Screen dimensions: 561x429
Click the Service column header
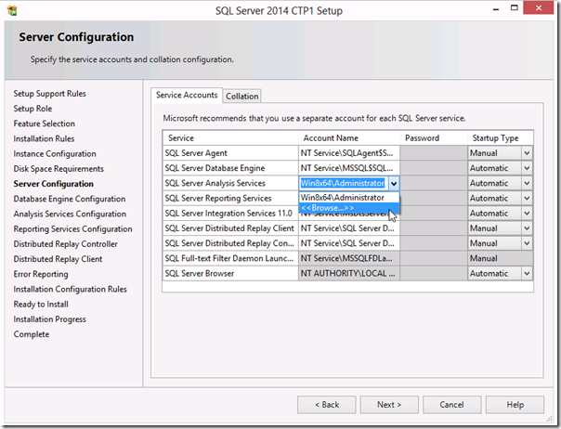coord(230,138)
